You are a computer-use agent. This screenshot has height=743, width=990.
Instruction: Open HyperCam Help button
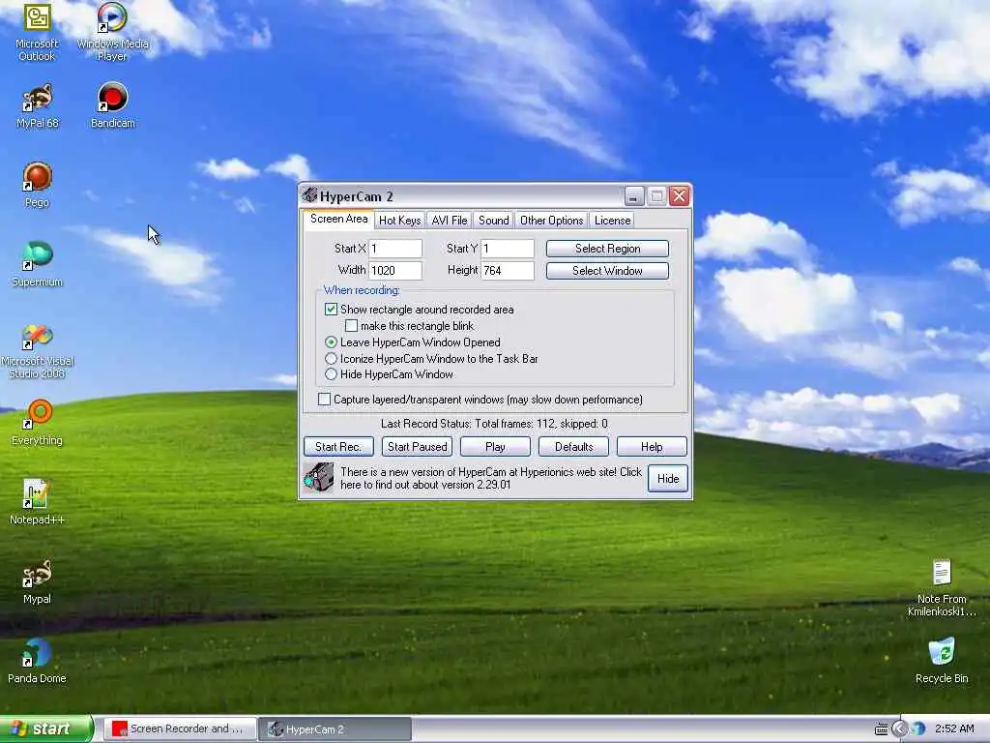652,447
